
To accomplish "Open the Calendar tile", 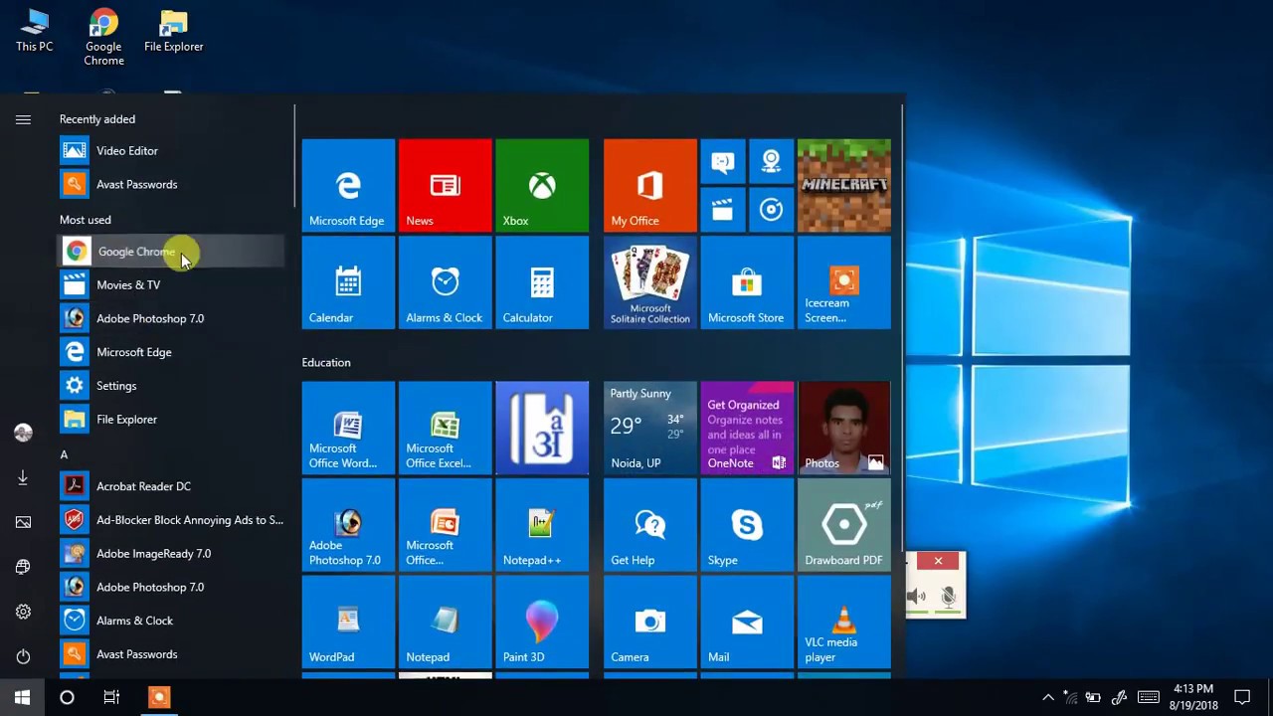I will [x=348, y=282].
